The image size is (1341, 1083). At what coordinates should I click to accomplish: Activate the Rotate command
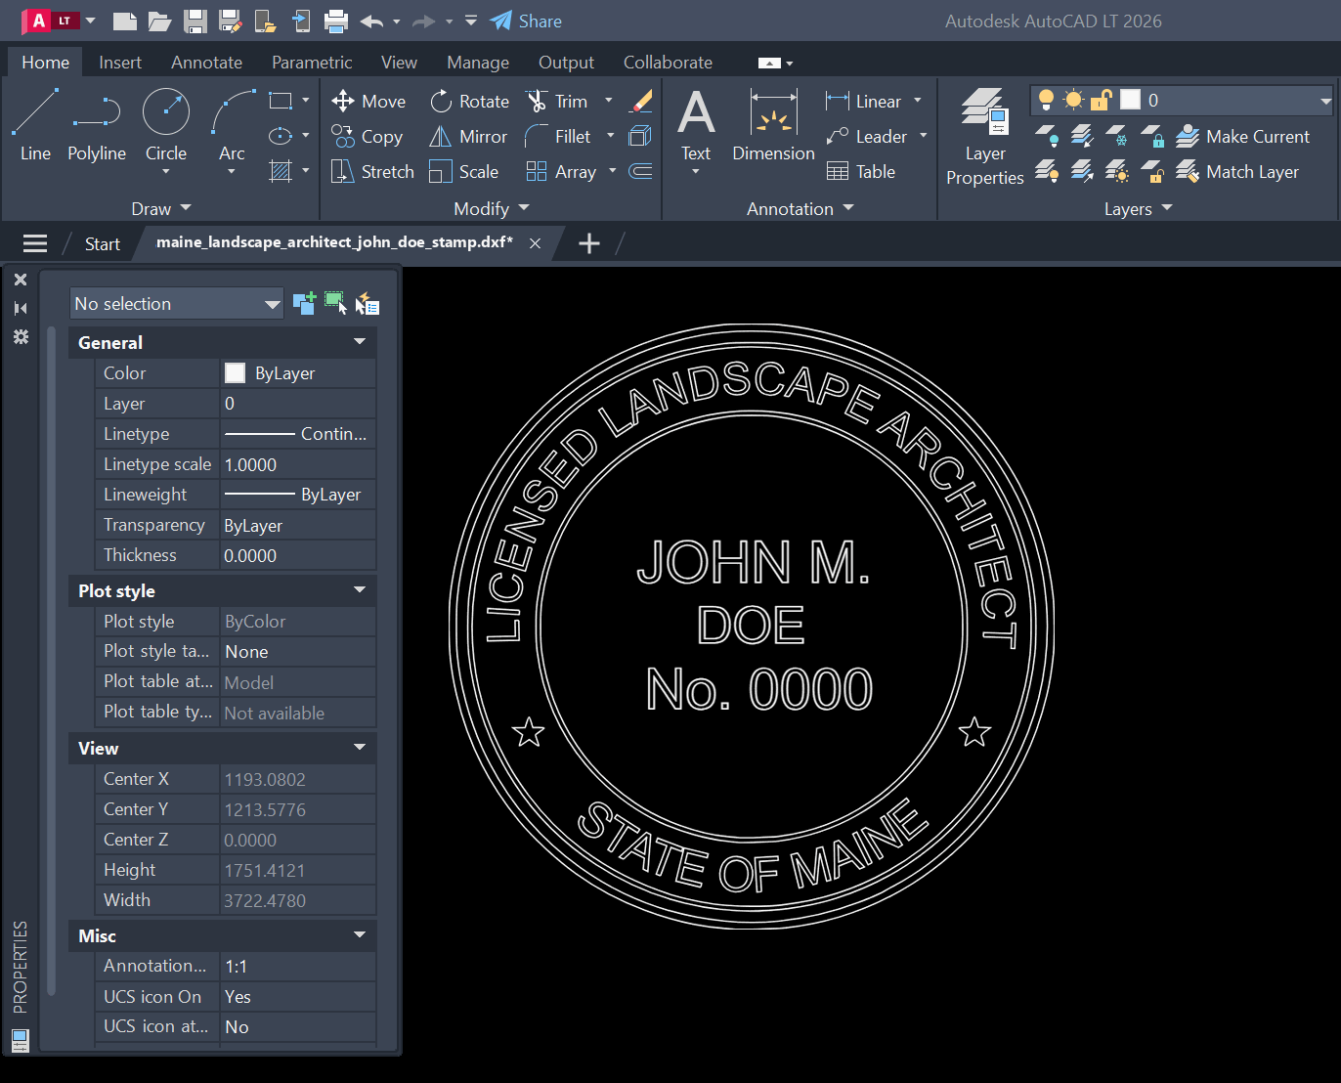click(x=470, y=102)
